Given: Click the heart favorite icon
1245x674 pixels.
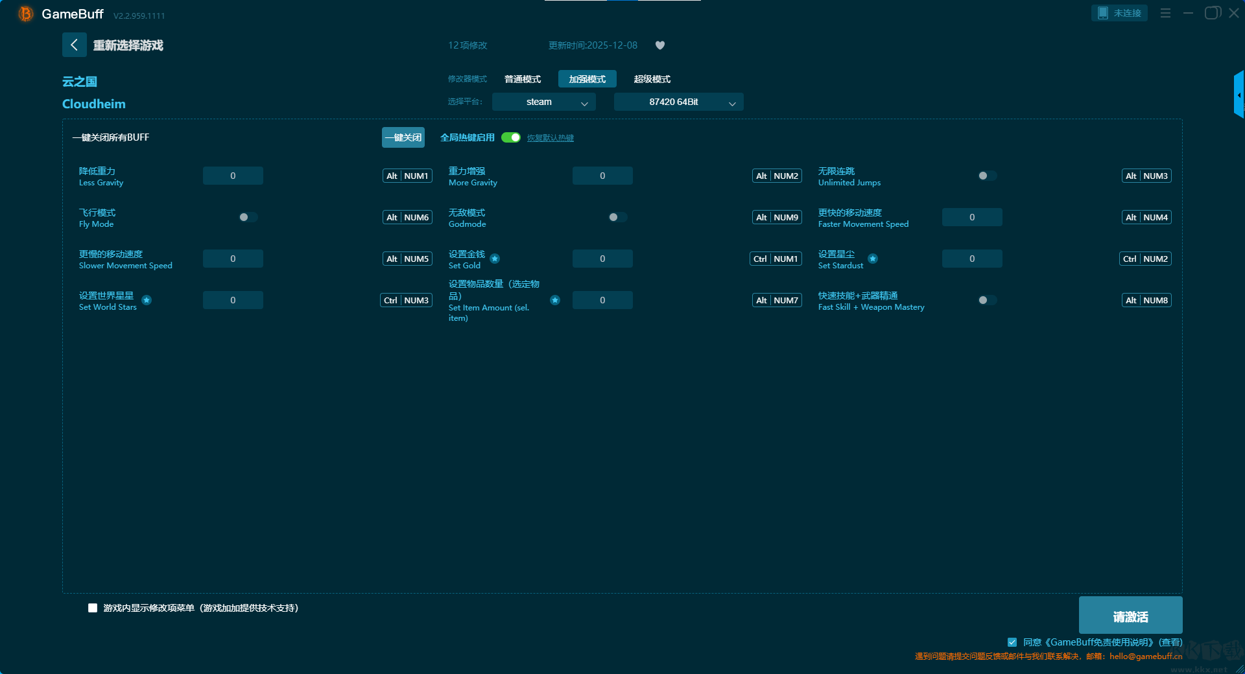Looking at the screenshot, I should pyautogui.click(x=660, y=45).
